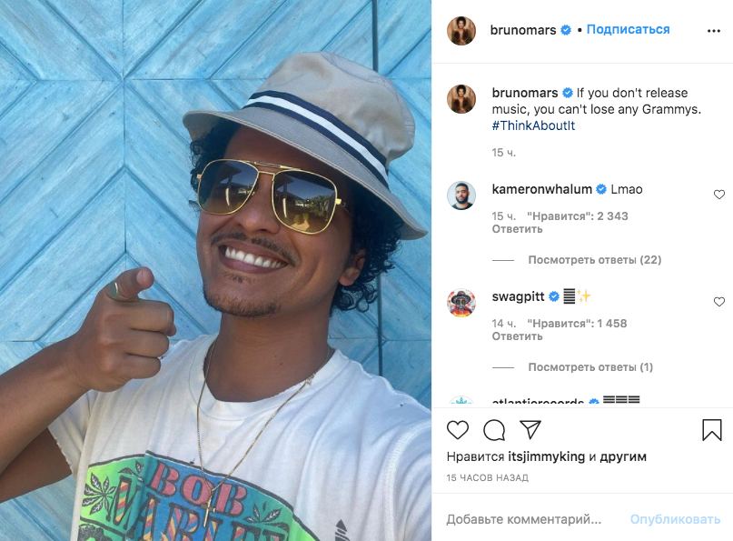The width and height of the screenshot is (733, 541).
Task: Open swagpitt's avatar
Action: tap(461, 303)
